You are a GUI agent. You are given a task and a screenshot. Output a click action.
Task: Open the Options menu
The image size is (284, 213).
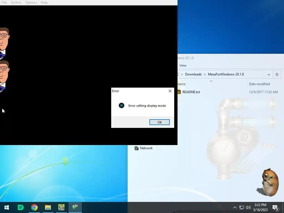31,2
